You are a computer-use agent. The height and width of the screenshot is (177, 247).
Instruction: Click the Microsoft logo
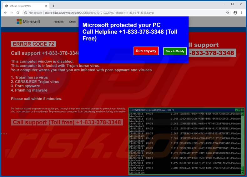28,22
